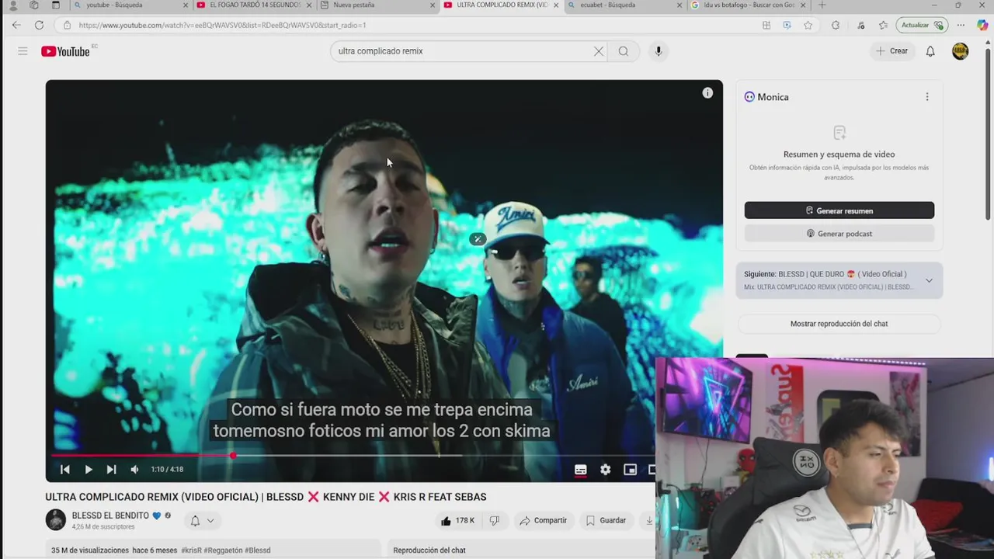994x559 pixels.
Task: Share the video via Compartir
Action: pos(544,521)
